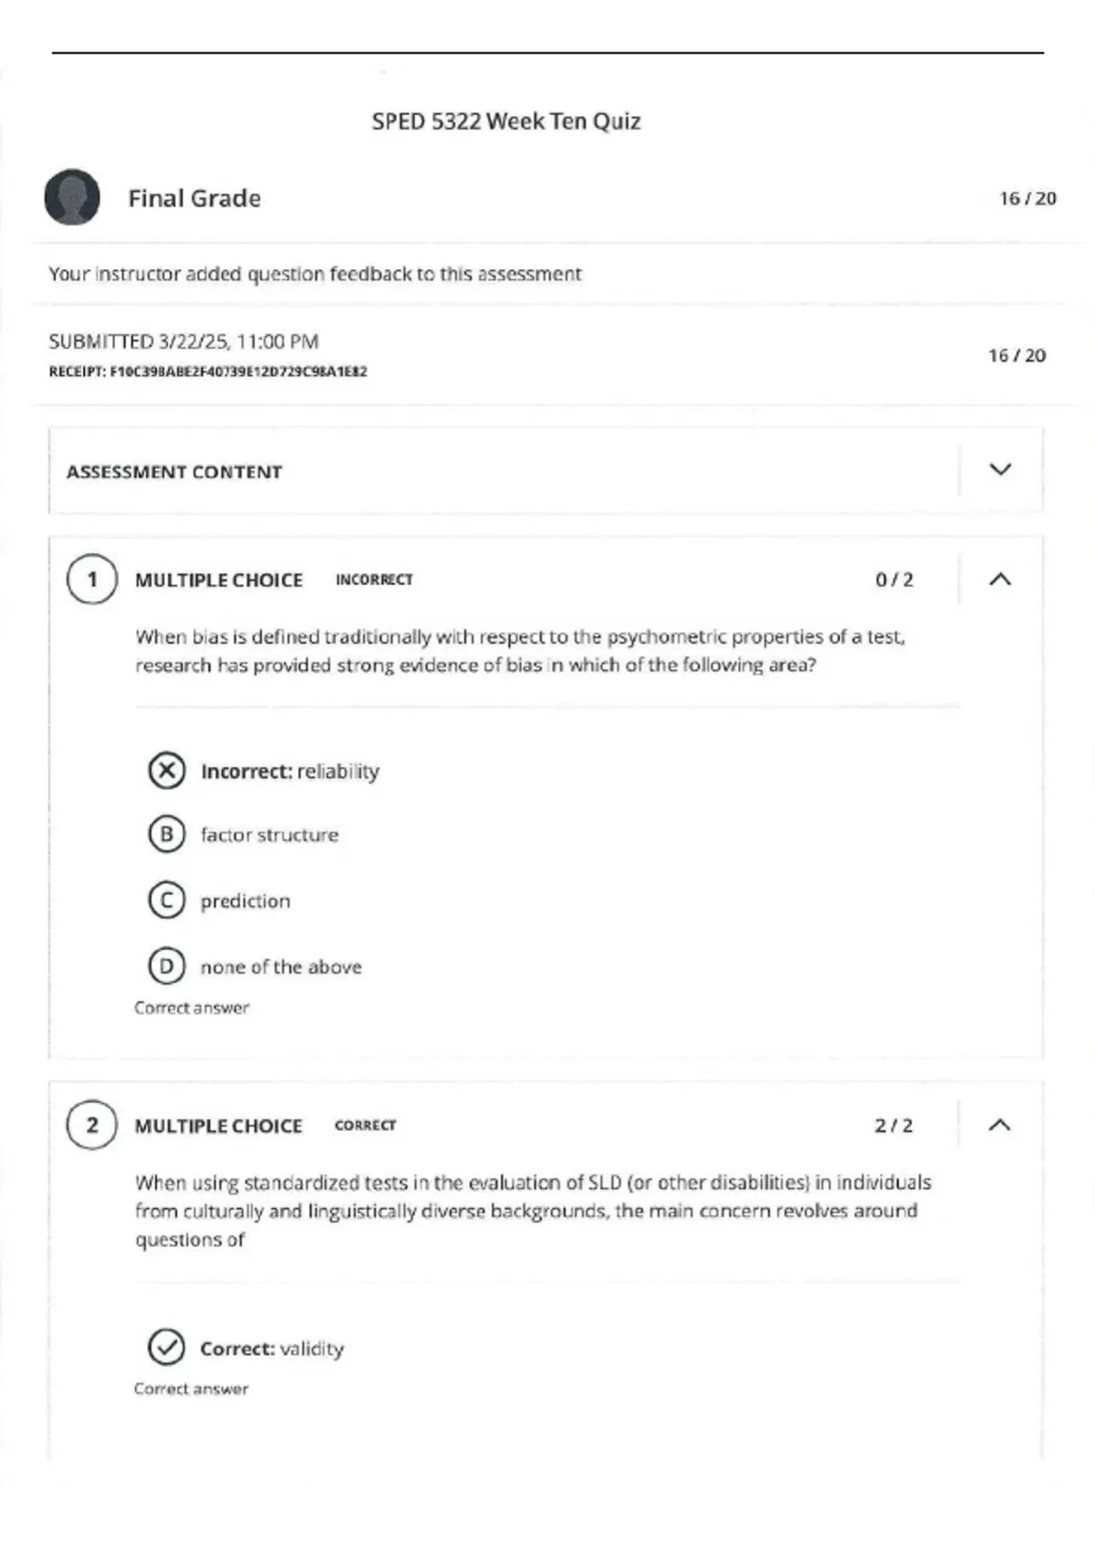
Task: Collapse question 2 with its chevron
Action: (x=1000, y=1125)
